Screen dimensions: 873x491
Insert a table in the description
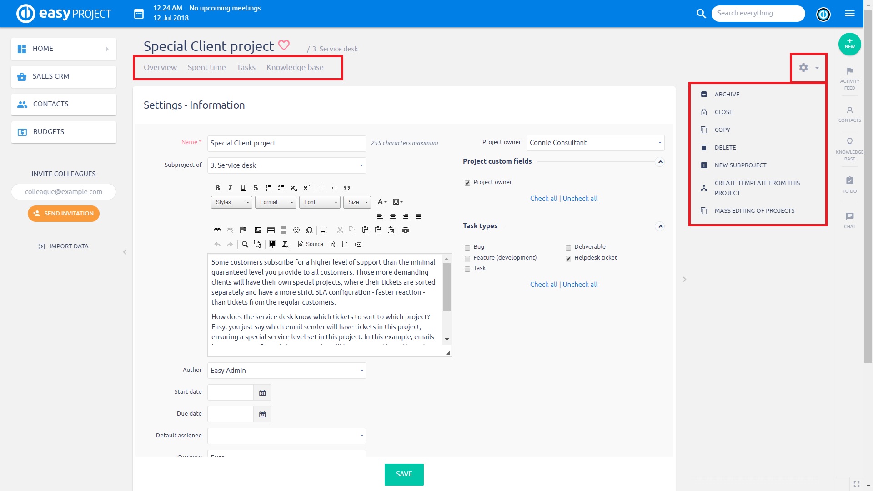(x=271, y=230)
